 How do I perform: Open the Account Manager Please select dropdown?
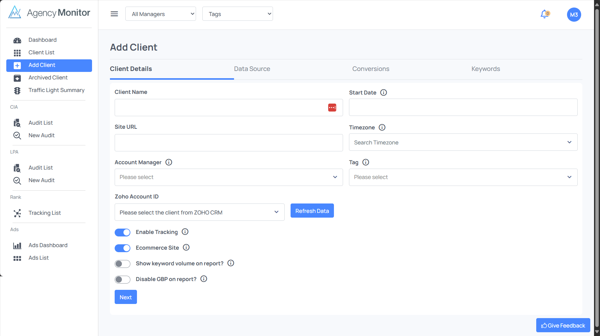tap(229, 177)
